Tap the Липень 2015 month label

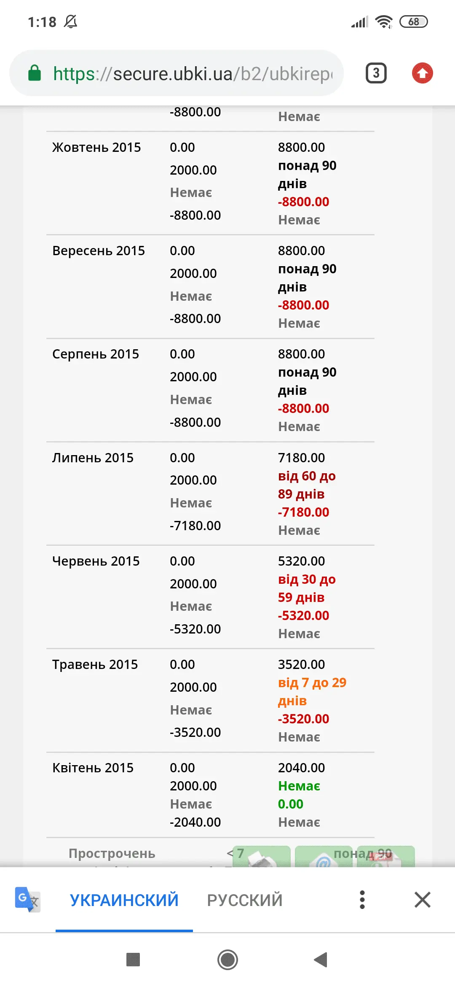pos(93,458)
